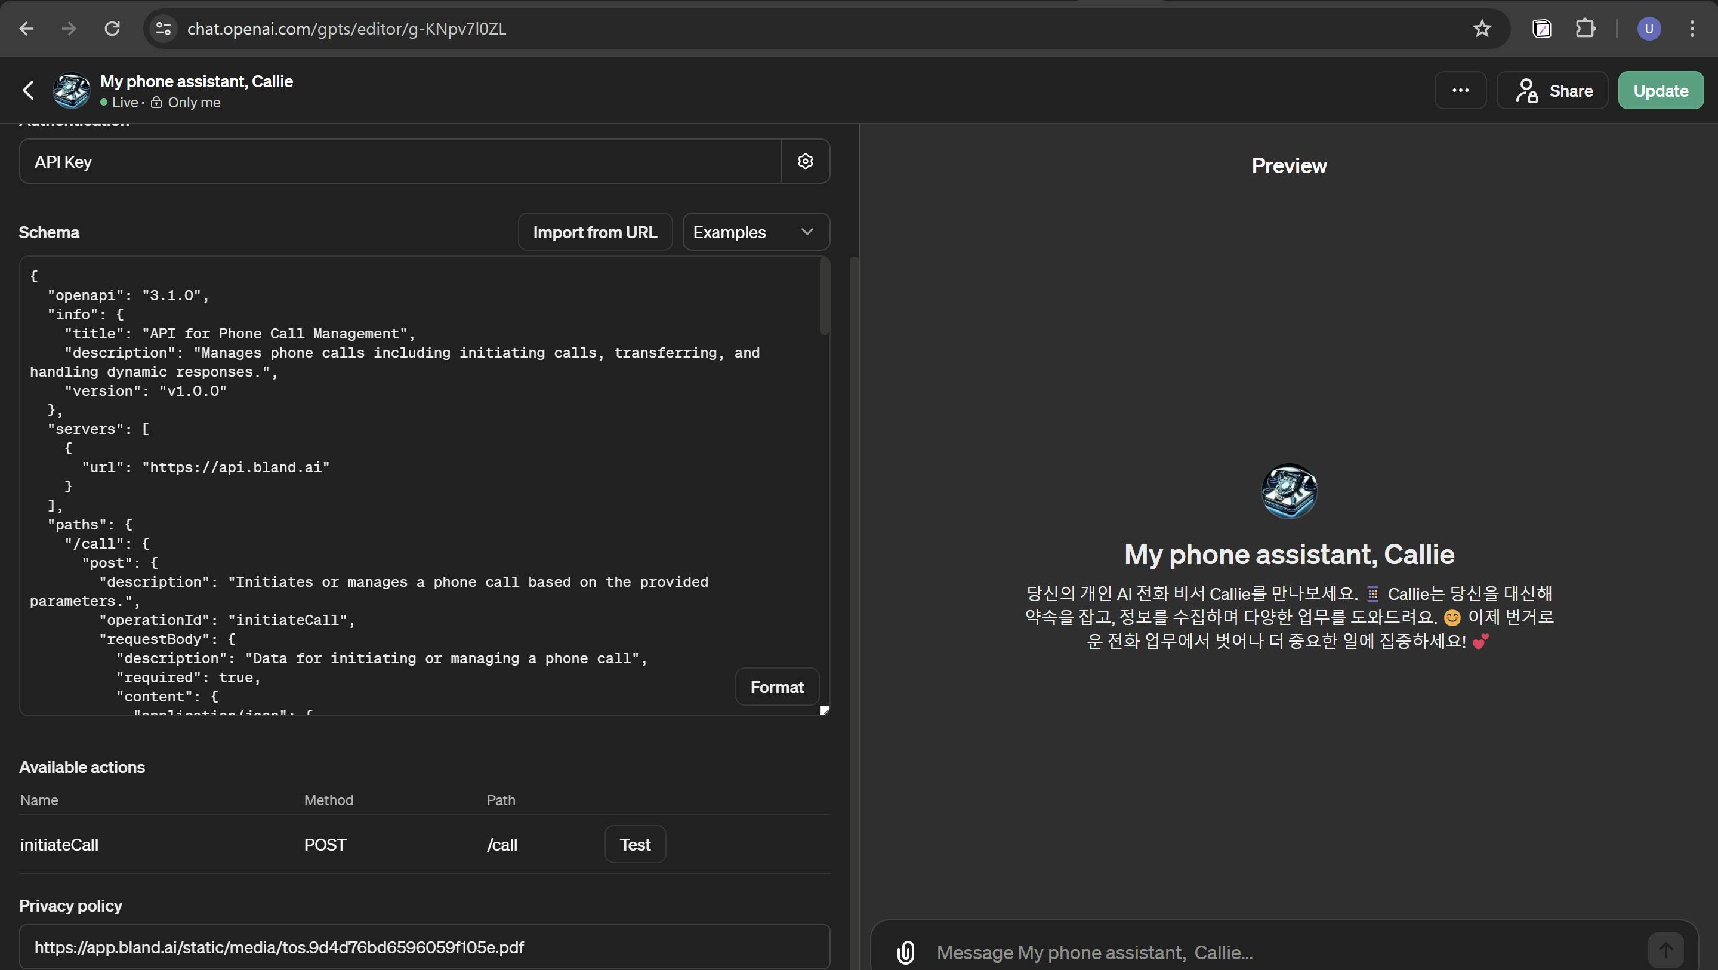
Task: Test the initiateCall action
Action: pos(634,845)
